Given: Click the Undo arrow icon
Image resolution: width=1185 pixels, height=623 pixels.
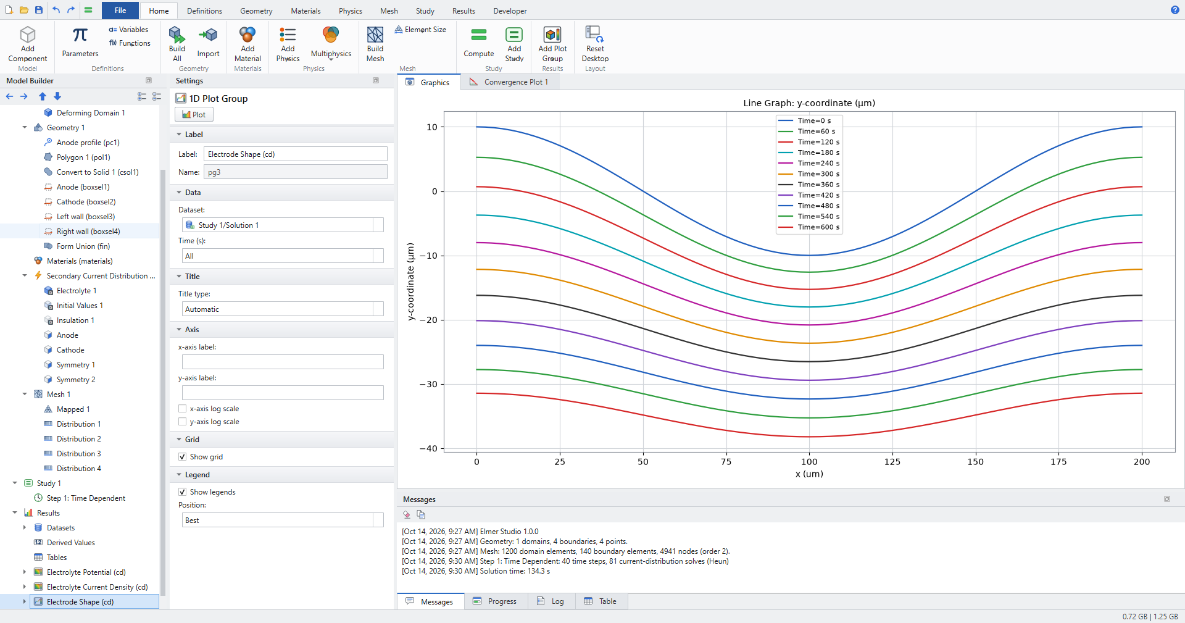Looking at the screenshot, I should [56, 10].
